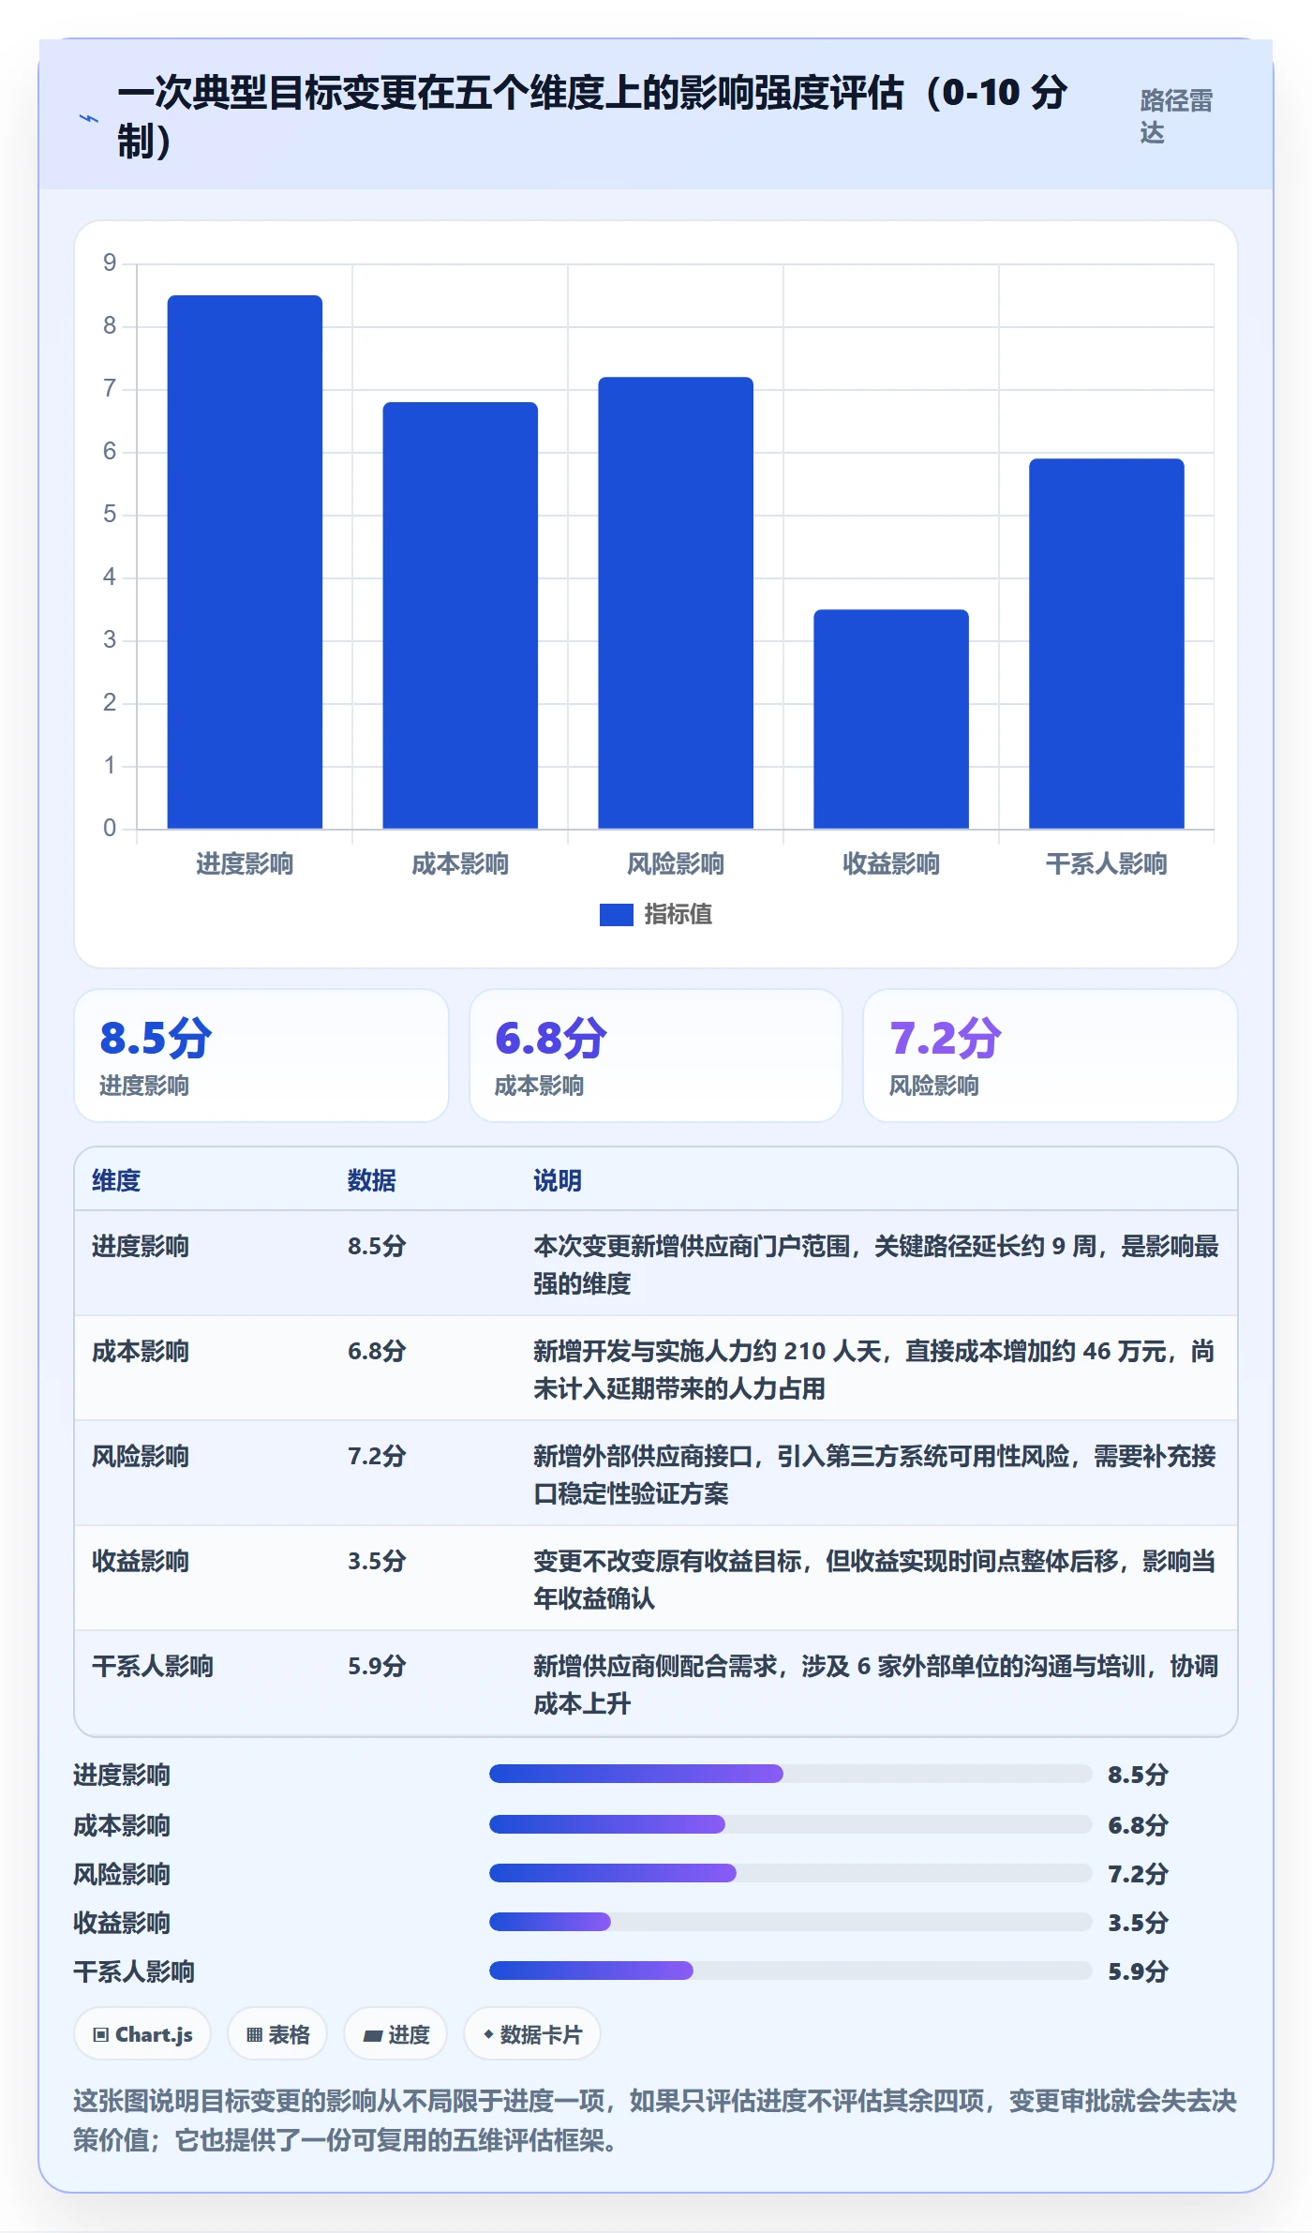Viewport: 1312px width, 2233px height.
Task: Click the 收益影响 cell in the table
Action: 141,1561
